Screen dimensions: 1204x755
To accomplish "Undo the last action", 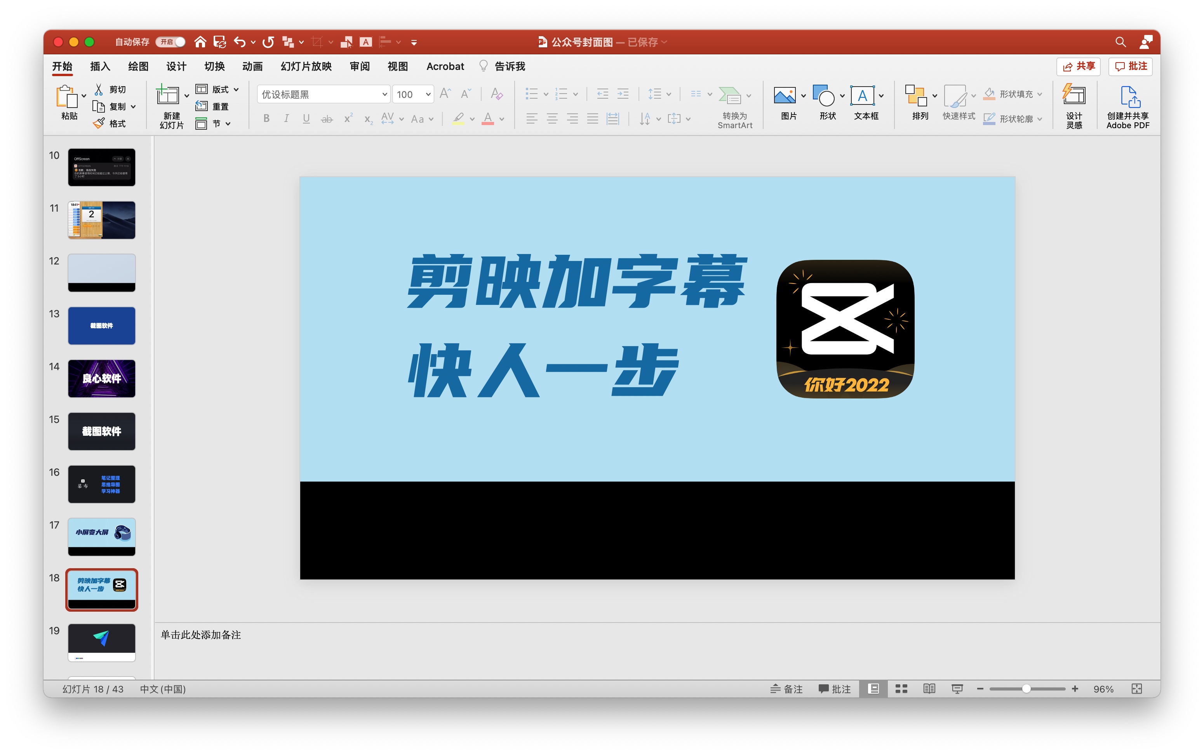I will [240, 42].
